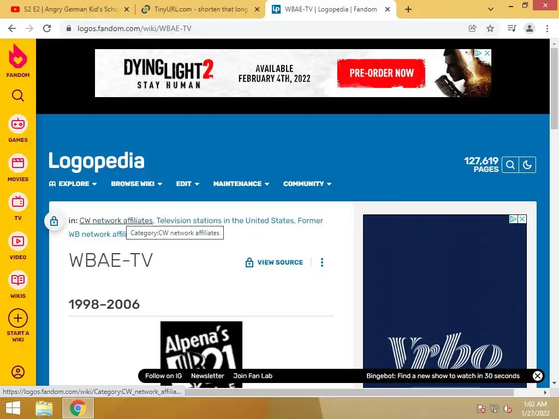The width and height of the screenshot is (559, 419).
Task: Open the media control icon in Chrome toolbar
Action: [x=512, y=28]
